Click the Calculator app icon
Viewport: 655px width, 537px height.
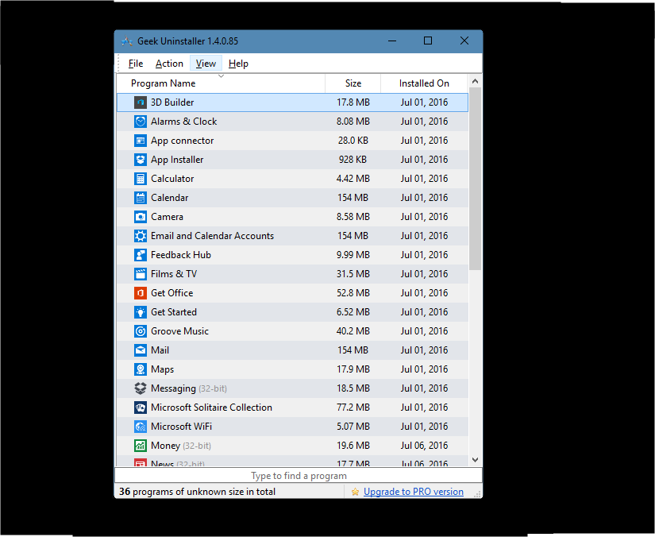click(x=141, y=179)
